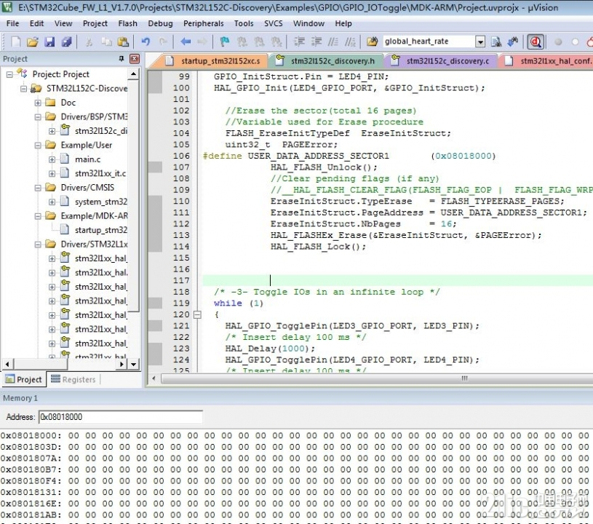The width and height of the screenshot is (593, 524).
Task: Comment out the selection via toolbar
Action: 333,41
